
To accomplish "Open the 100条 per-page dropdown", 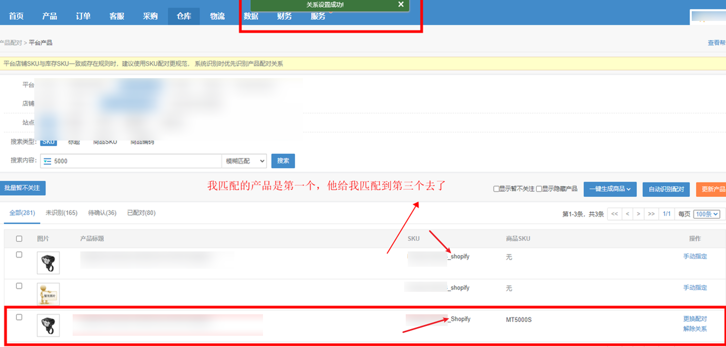I will [x=707, y=214].
